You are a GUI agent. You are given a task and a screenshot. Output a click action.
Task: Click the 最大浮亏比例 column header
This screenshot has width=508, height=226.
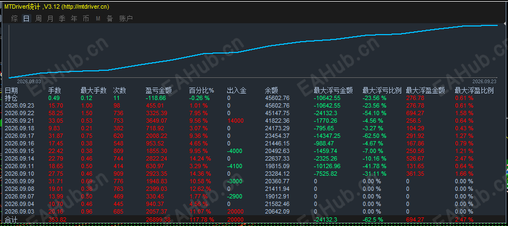(x=382, y=90)
